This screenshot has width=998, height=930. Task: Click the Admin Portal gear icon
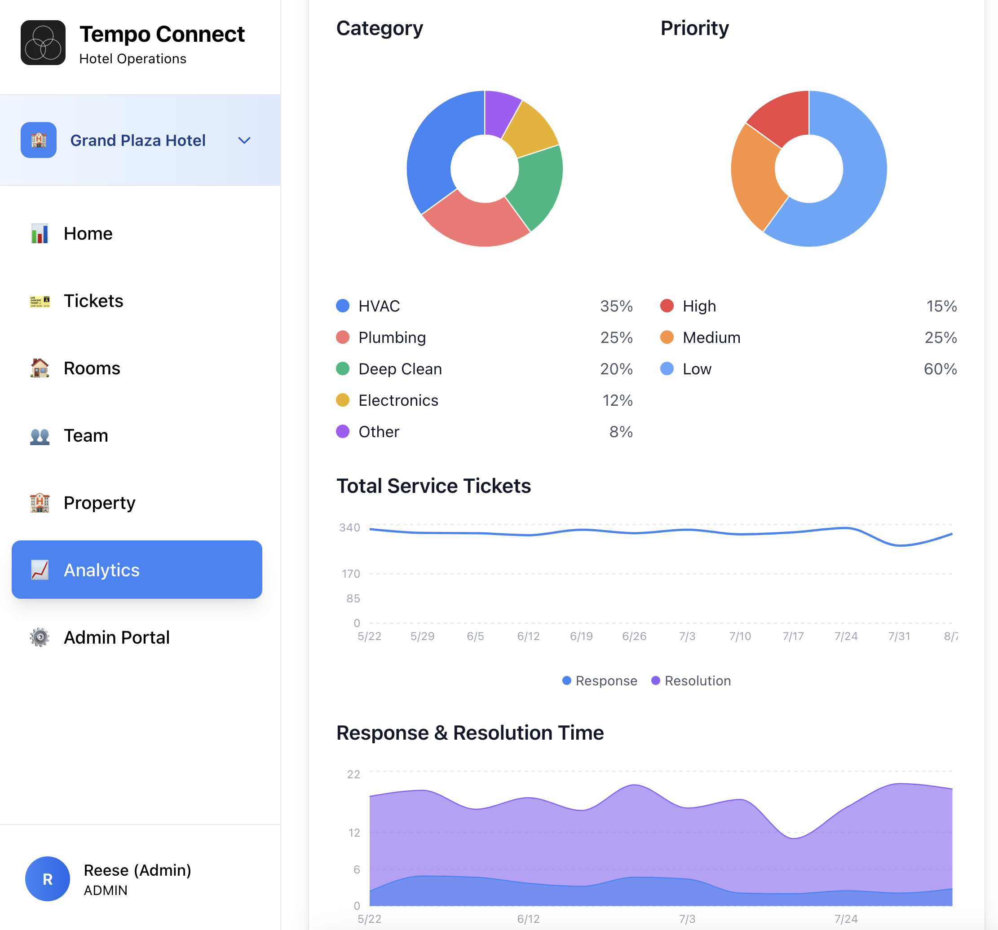coord(40,637)
